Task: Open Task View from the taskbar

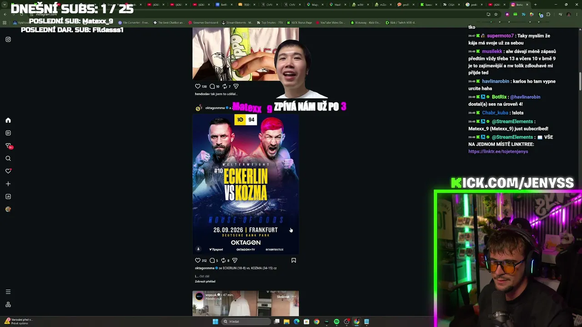Action: pyautogui.click(x=276, y=322)
